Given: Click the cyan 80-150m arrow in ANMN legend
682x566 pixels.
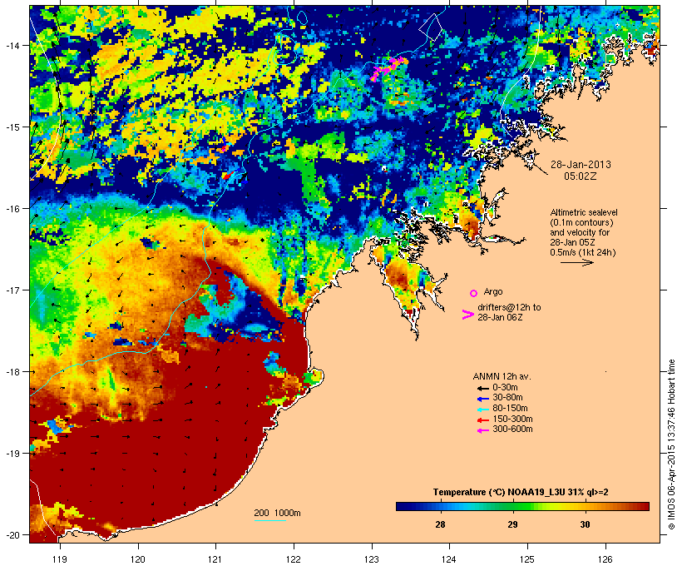Looking at the screenshot, I should 482,410.
